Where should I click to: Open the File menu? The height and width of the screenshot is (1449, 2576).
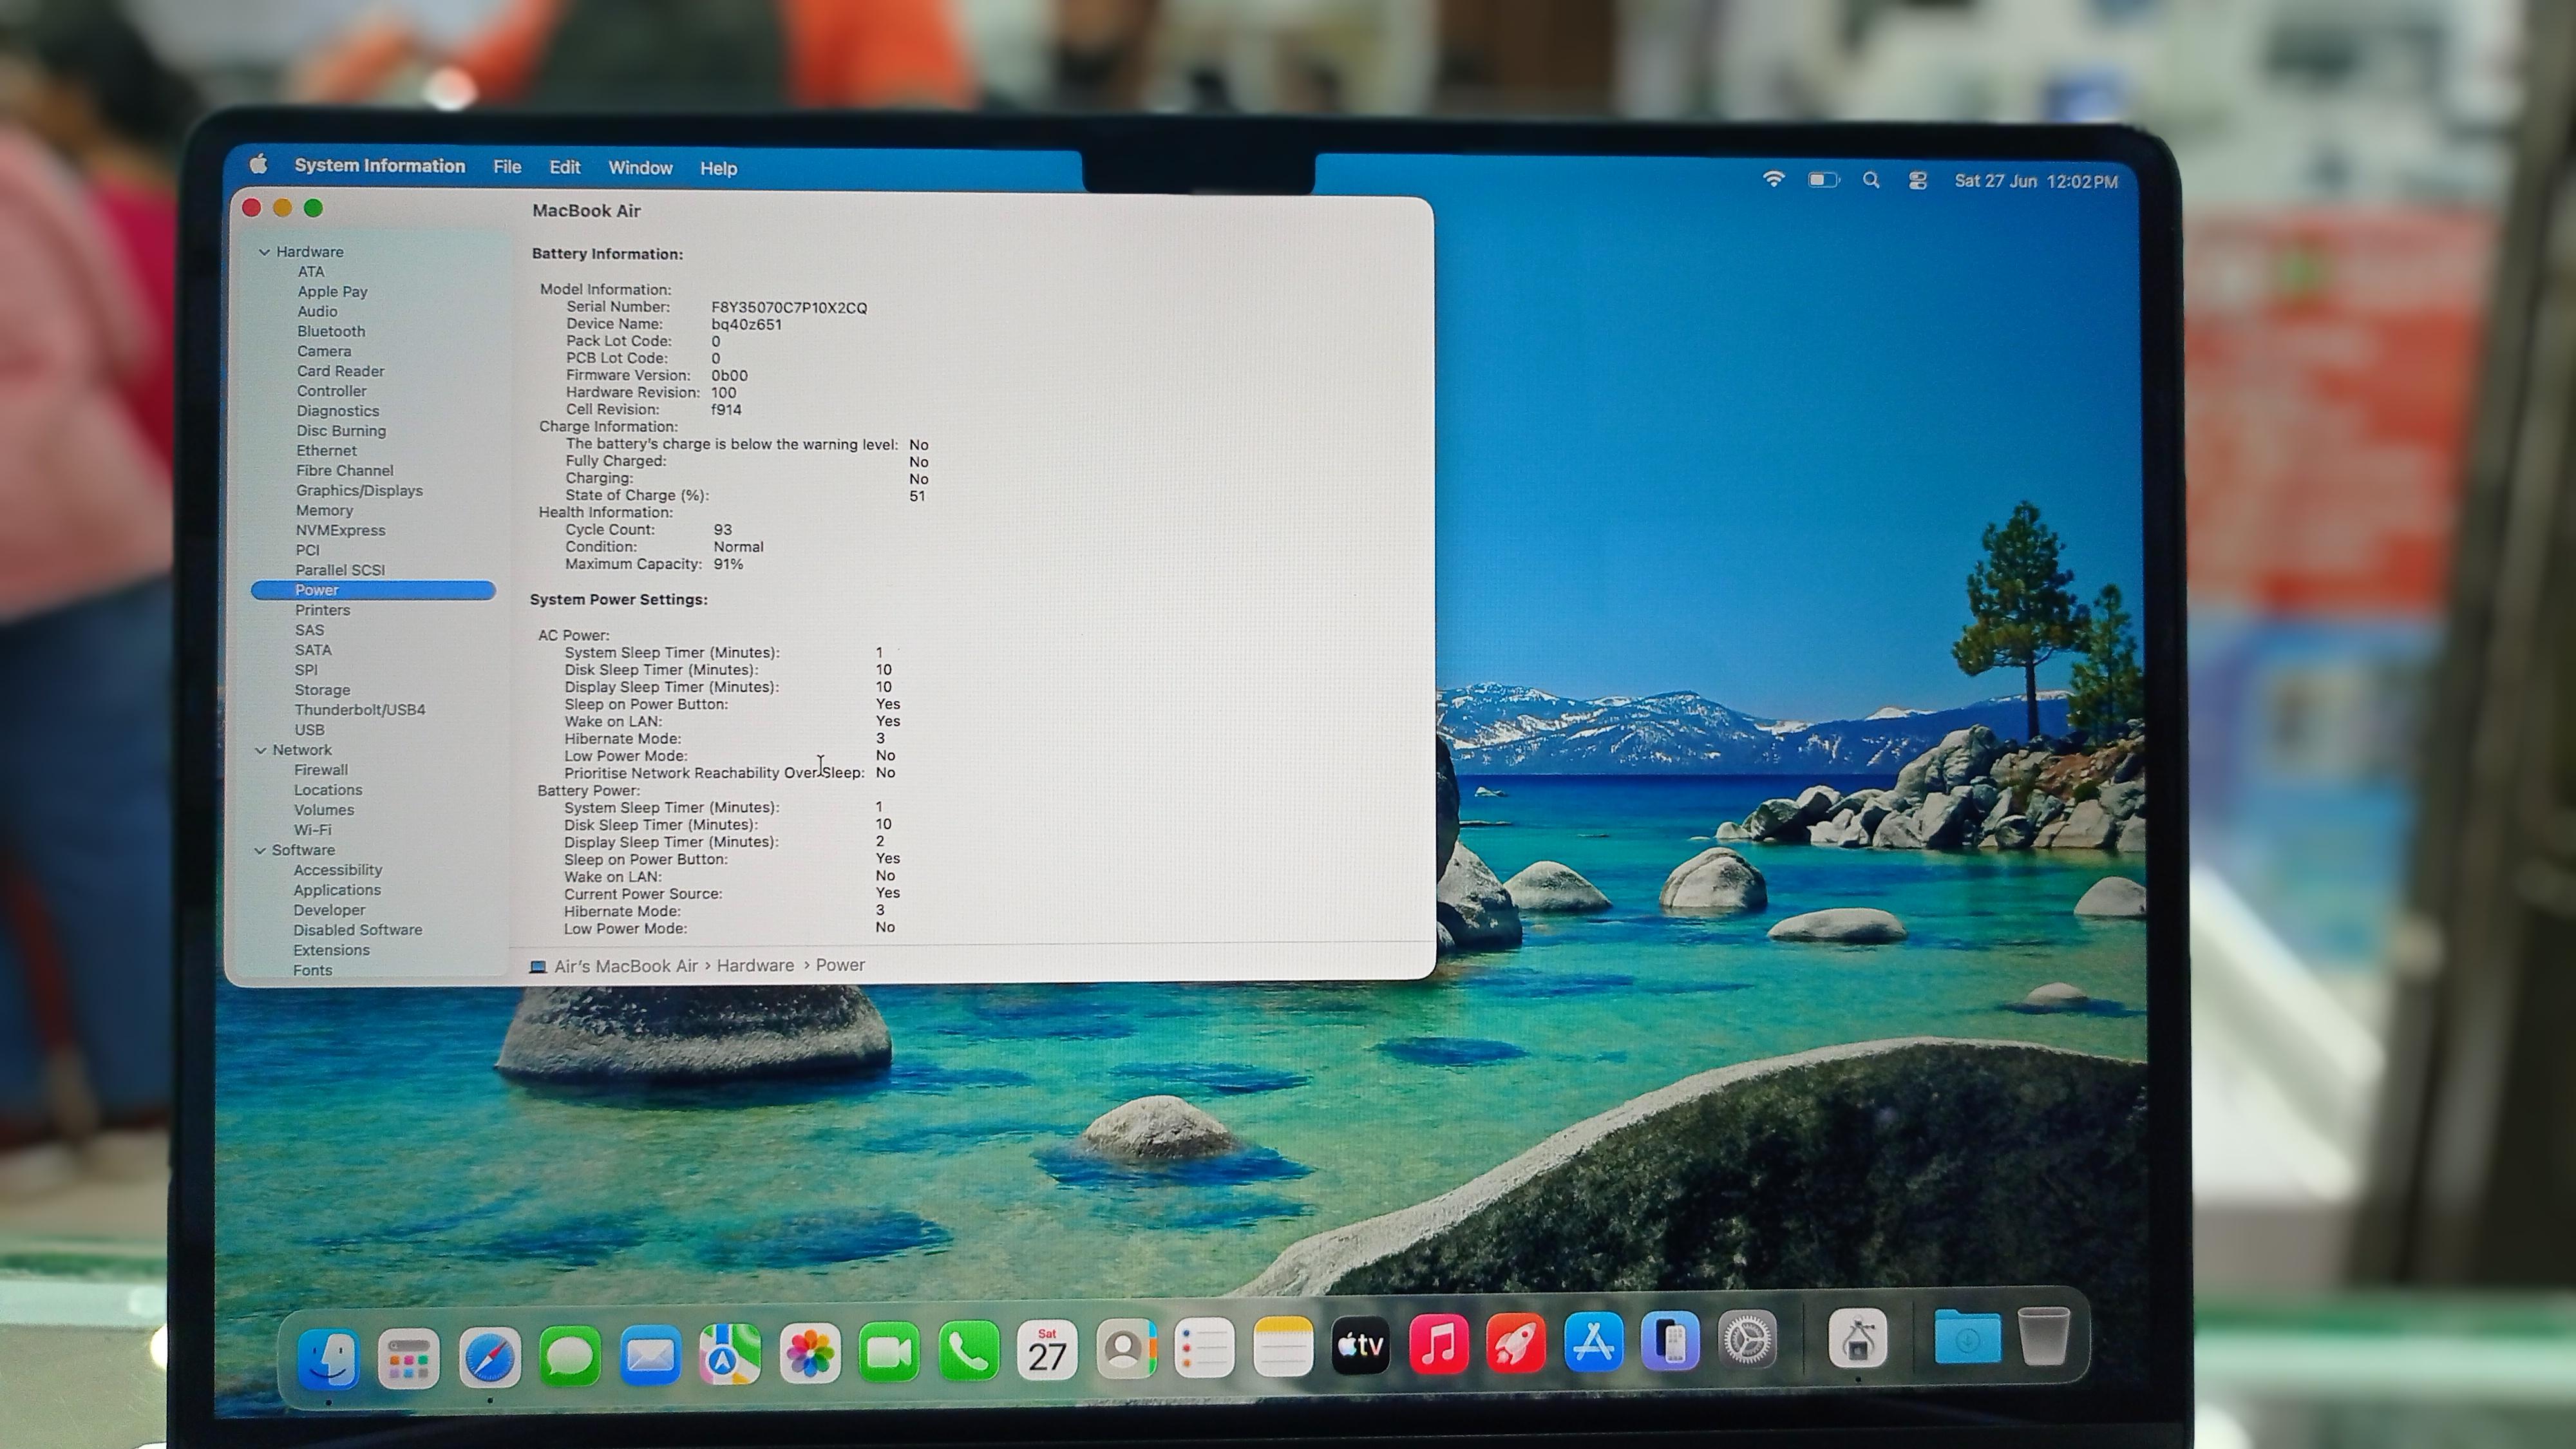507,167
